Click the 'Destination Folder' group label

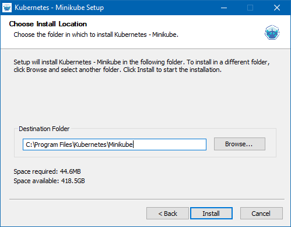(x=44, y=129)
